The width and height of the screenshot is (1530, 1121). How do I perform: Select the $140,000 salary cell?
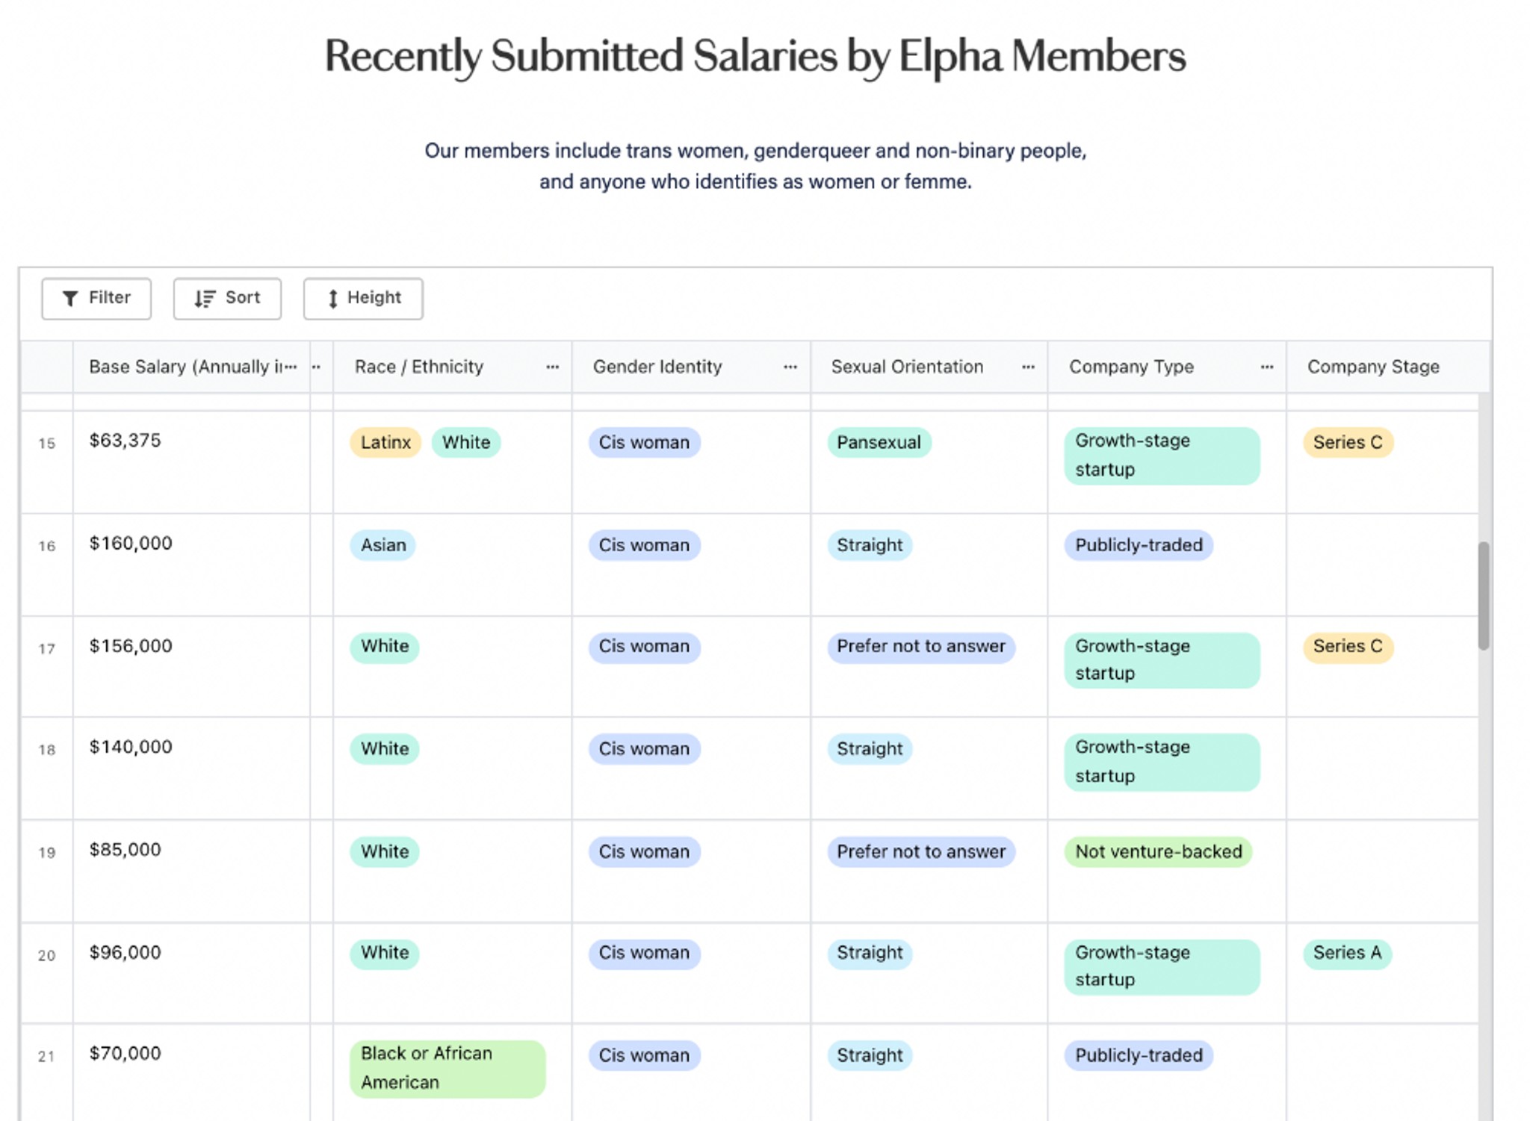click(x=191, y=768)
